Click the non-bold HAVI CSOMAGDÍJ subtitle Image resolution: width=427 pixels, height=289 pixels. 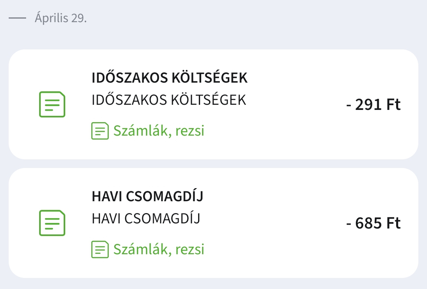pyautogui.click(x=145, y=219)
